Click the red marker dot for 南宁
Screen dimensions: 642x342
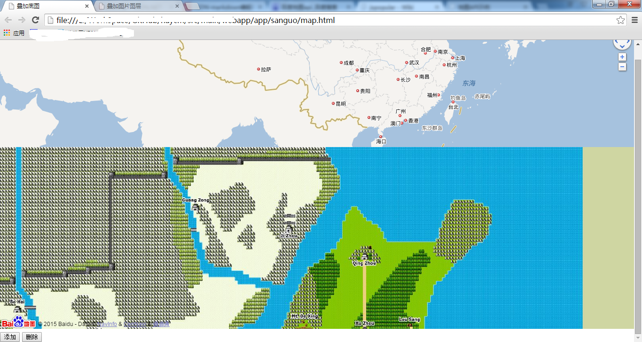pos(369,117)
